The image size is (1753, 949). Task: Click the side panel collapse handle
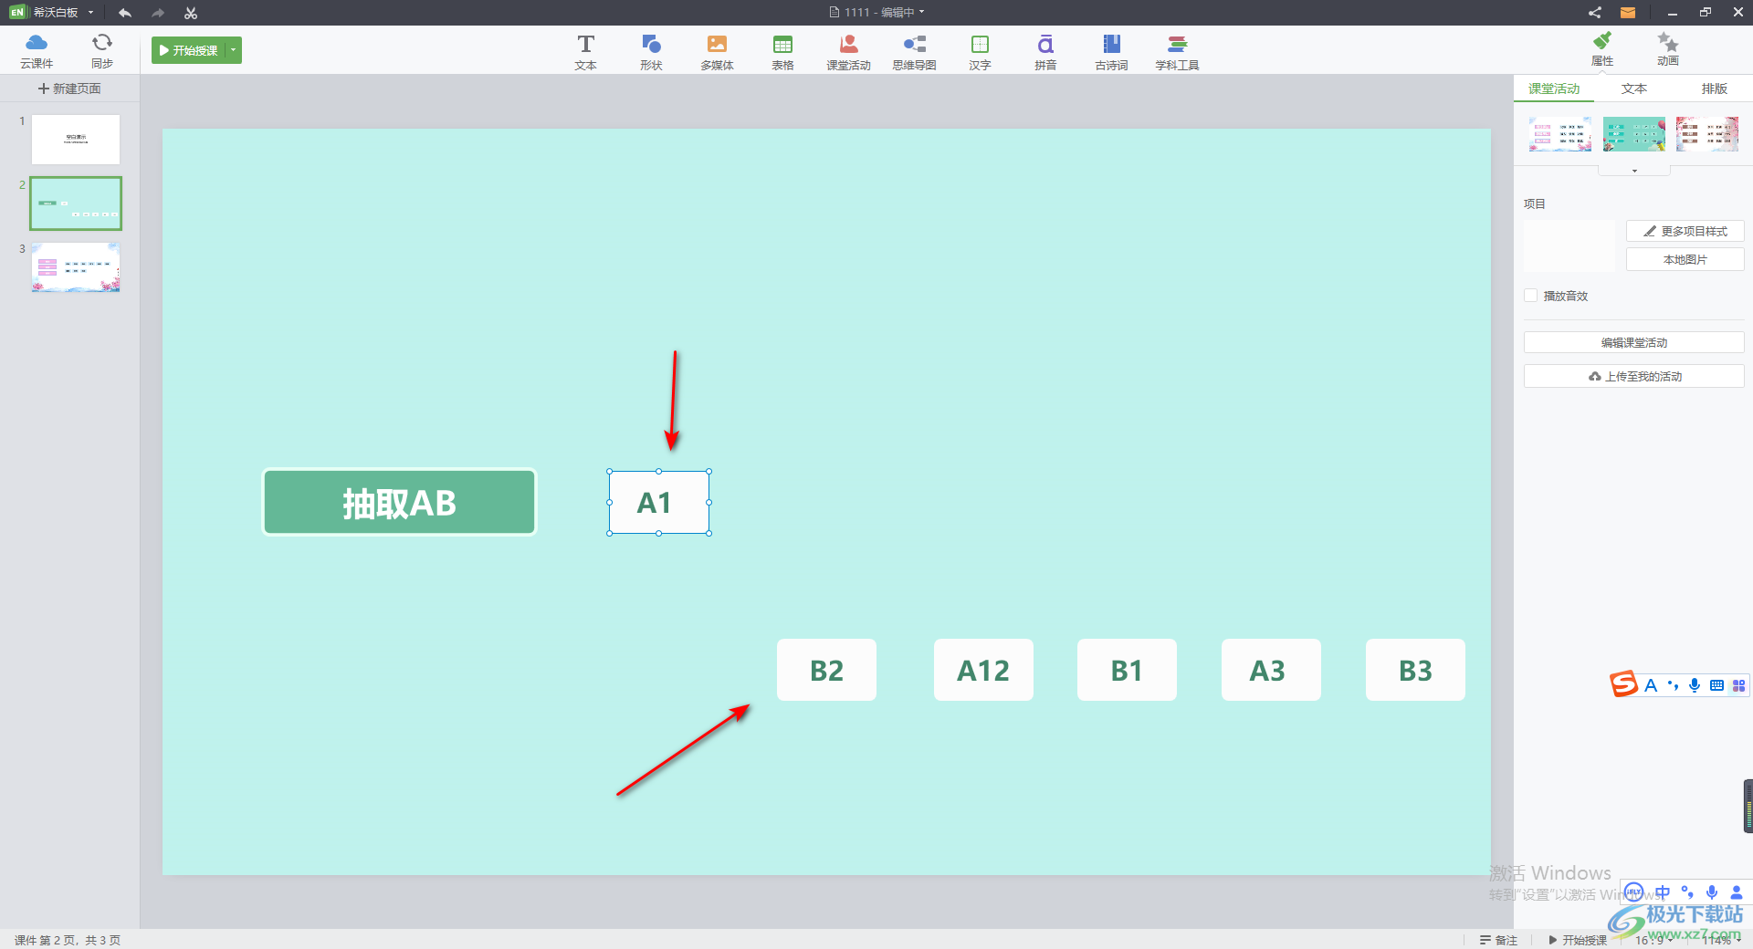click(1748, 806)
